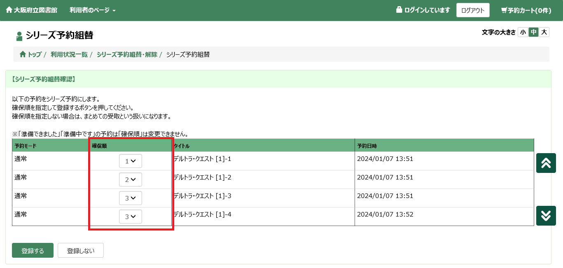563x268 pixels.
Task: Open the 予約カート(0件) link
Action: 526,10
